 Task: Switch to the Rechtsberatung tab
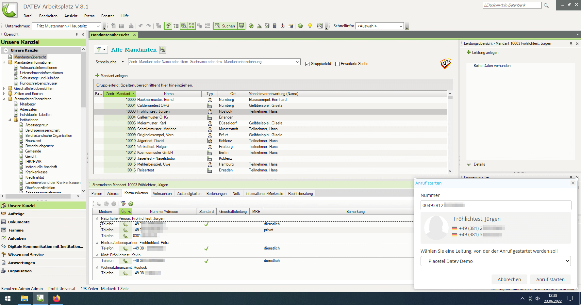(300, 194)
